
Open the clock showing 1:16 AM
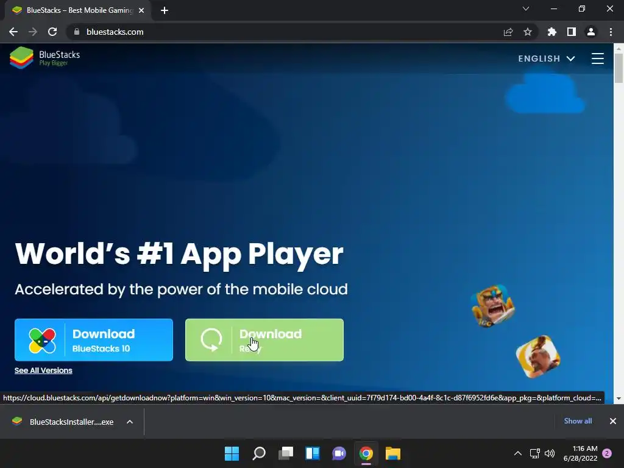tap(580, 453)
